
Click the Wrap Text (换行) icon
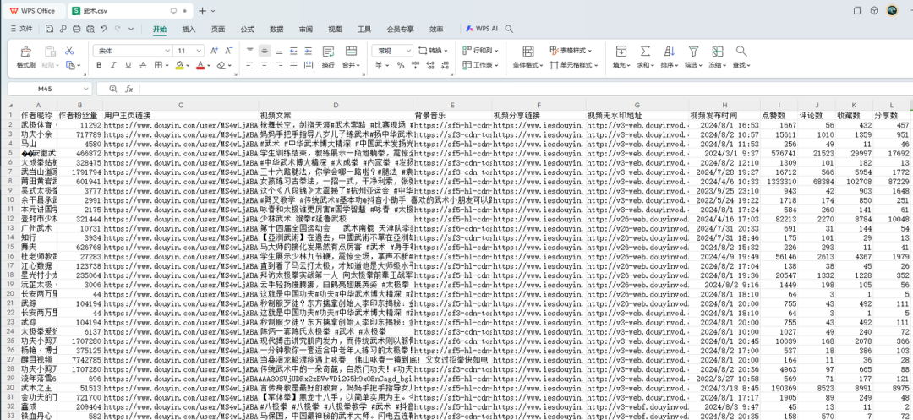tap(328, 52)
